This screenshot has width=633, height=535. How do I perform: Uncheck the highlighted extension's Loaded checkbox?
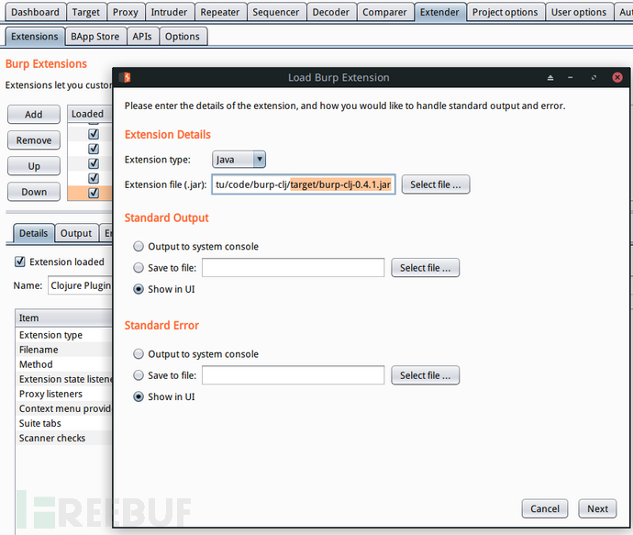(x=94, y=193)
